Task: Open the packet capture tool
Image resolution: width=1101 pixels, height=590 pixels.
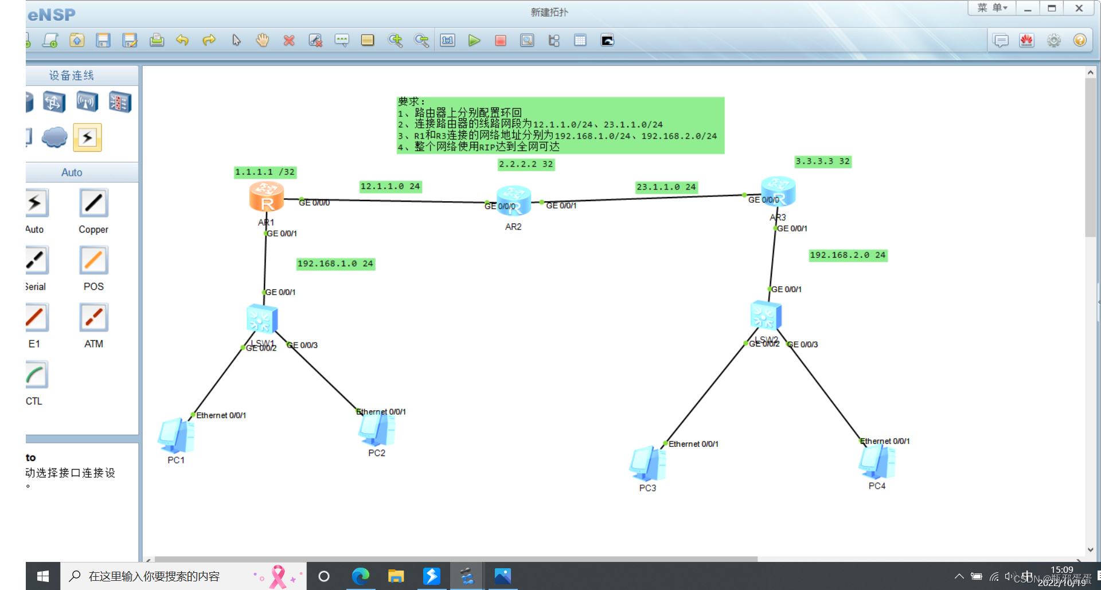Action: [527, 40]
